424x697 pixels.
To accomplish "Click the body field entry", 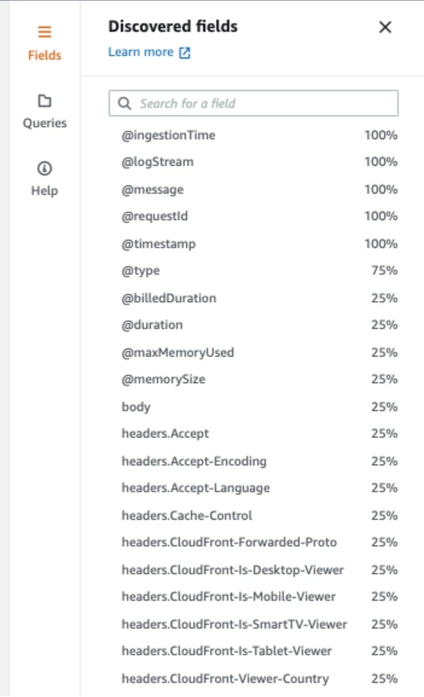I will [x=136, y=407].
